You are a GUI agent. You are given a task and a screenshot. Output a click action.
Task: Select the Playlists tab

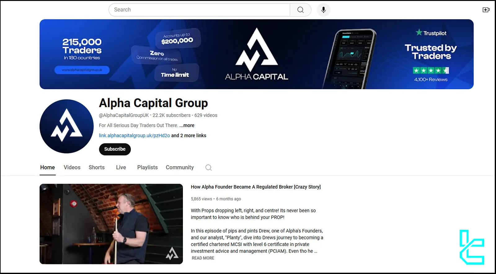click(148, 167)
